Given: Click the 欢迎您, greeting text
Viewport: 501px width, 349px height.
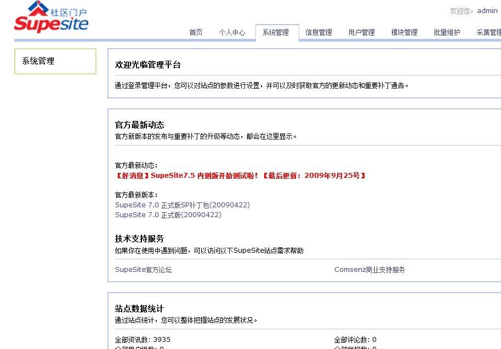Looking at the screenshot, I should coord(462,11).
